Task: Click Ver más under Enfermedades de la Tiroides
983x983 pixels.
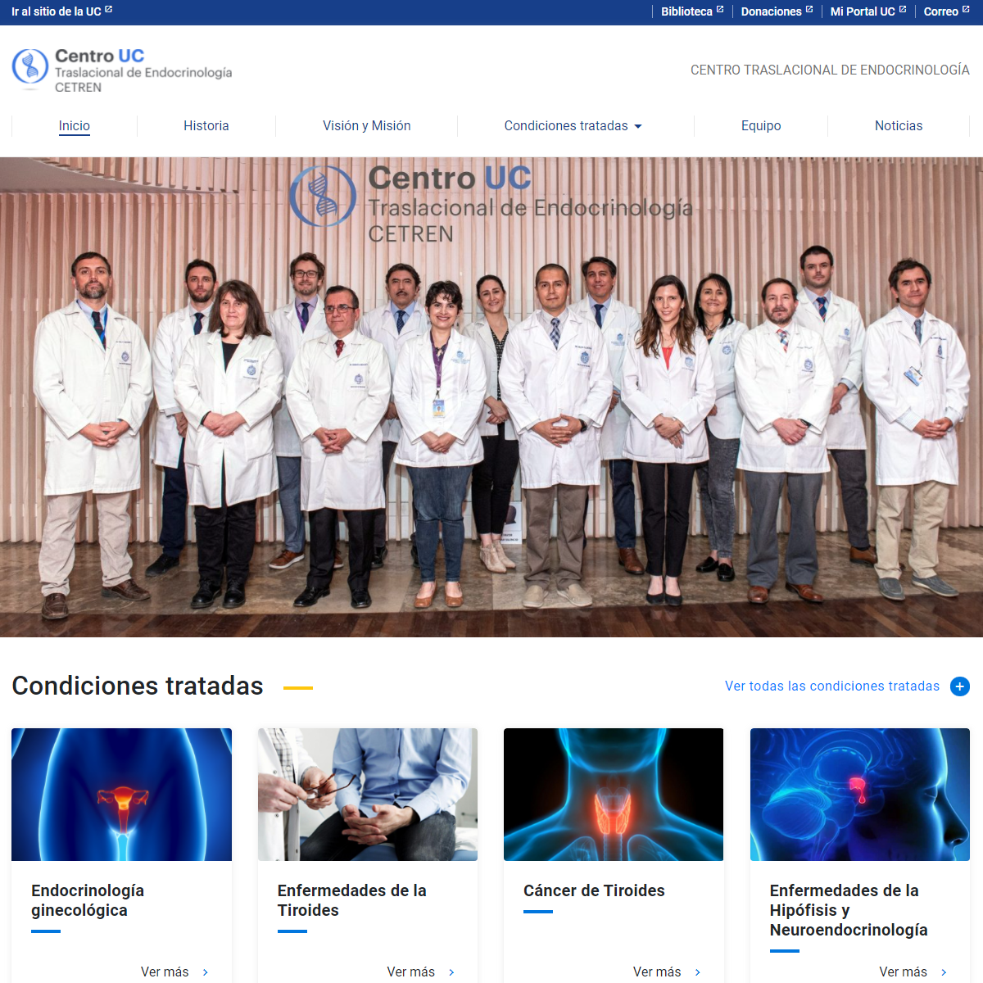Action: click(411, 972)
